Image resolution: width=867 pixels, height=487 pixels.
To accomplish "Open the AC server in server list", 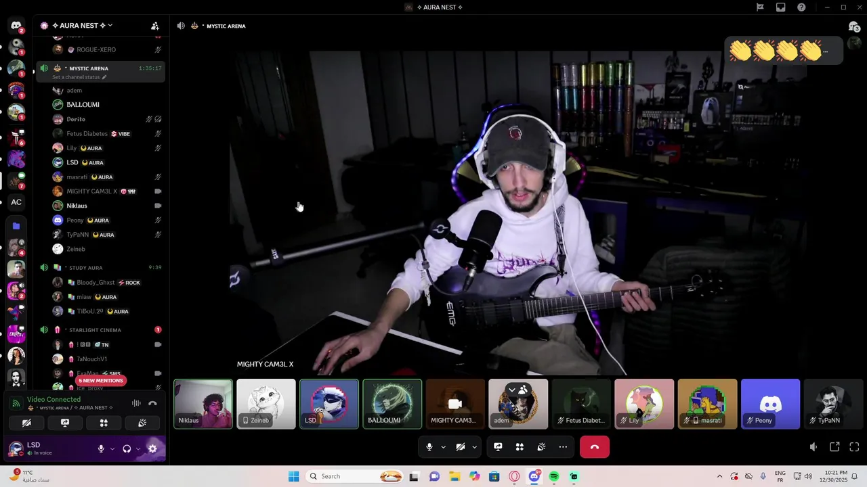I will (16, 202).
